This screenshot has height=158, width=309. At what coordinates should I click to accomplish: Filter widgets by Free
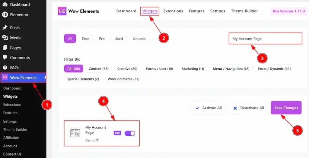pyautogui.click(x=85, y=39)
